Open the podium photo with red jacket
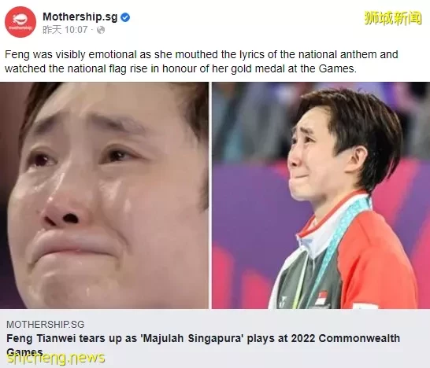 pos(321,195)
